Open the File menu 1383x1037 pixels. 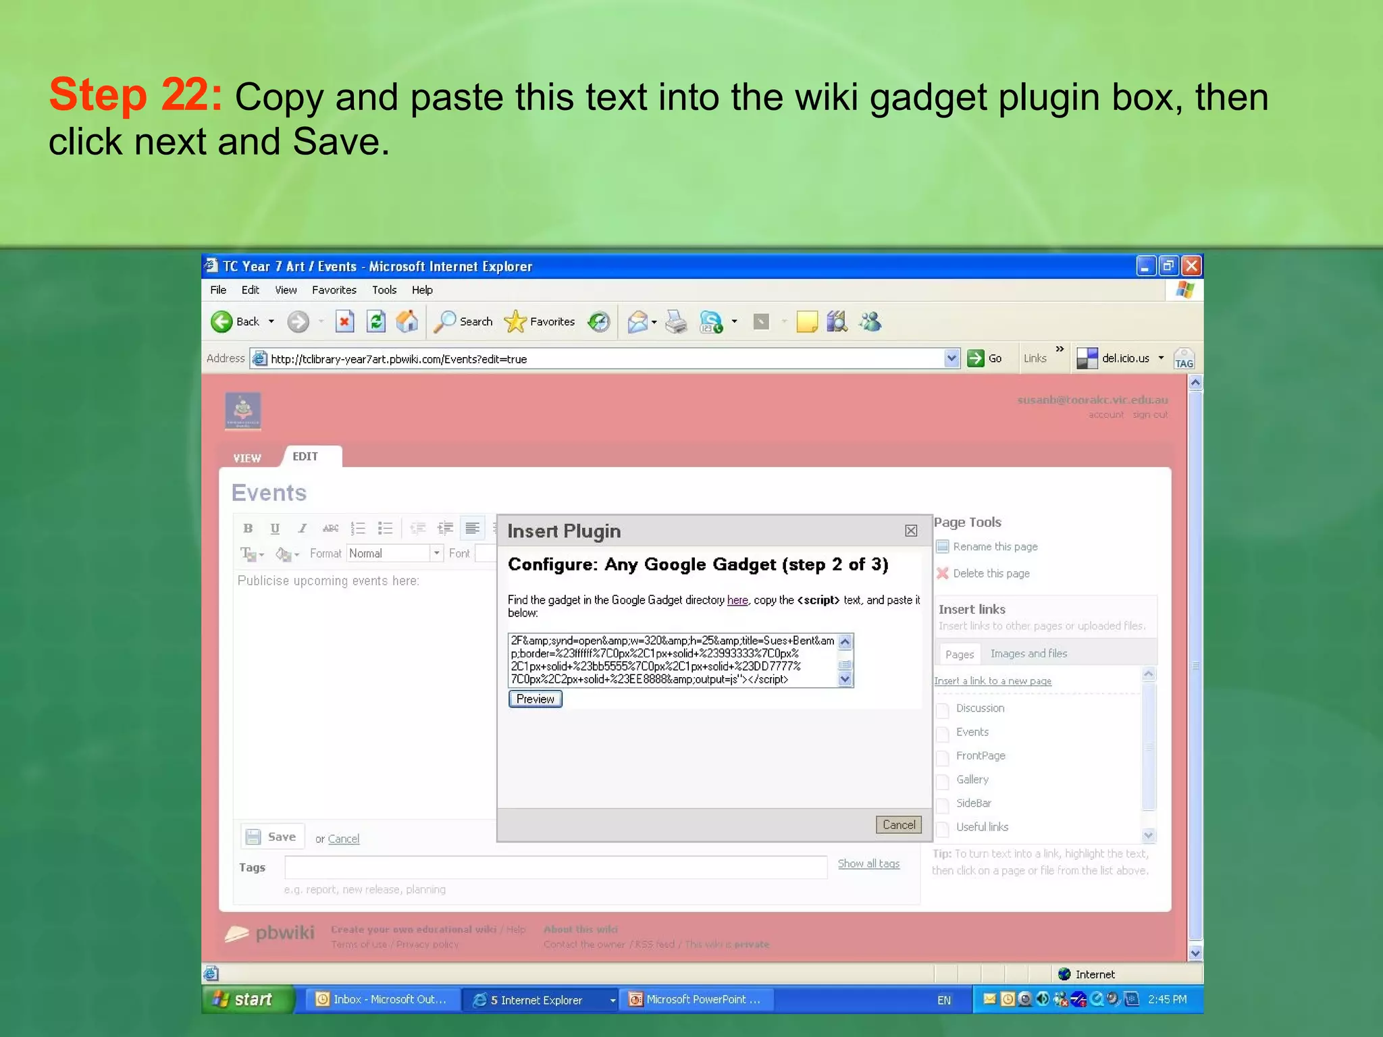point(218,290)
